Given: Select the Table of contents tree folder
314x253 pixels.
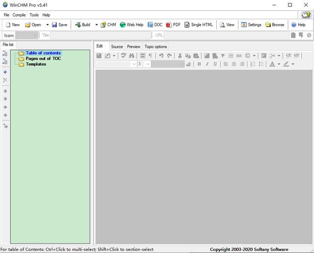Looking at the screenshot, I should pos(43,53).
